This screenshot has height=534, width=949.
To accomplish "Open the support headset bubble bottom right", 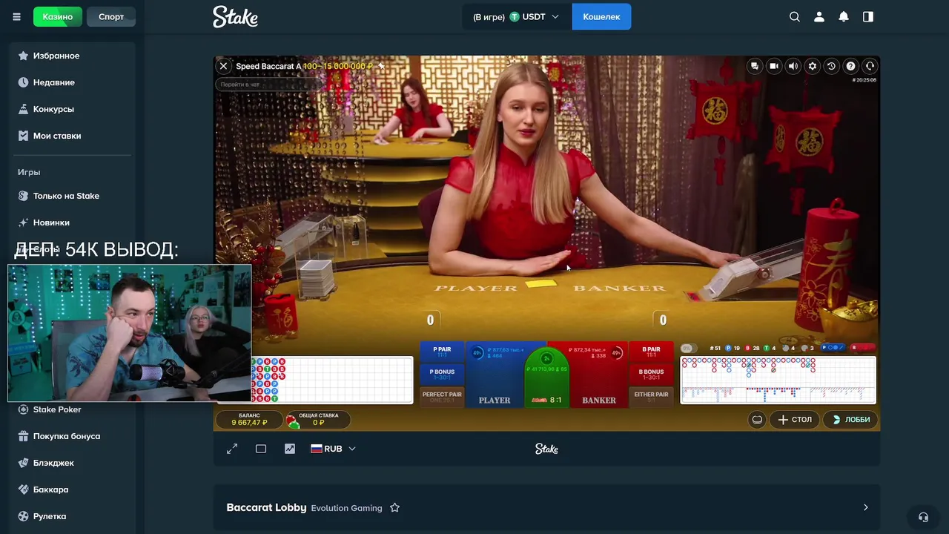I will [923, 517].
